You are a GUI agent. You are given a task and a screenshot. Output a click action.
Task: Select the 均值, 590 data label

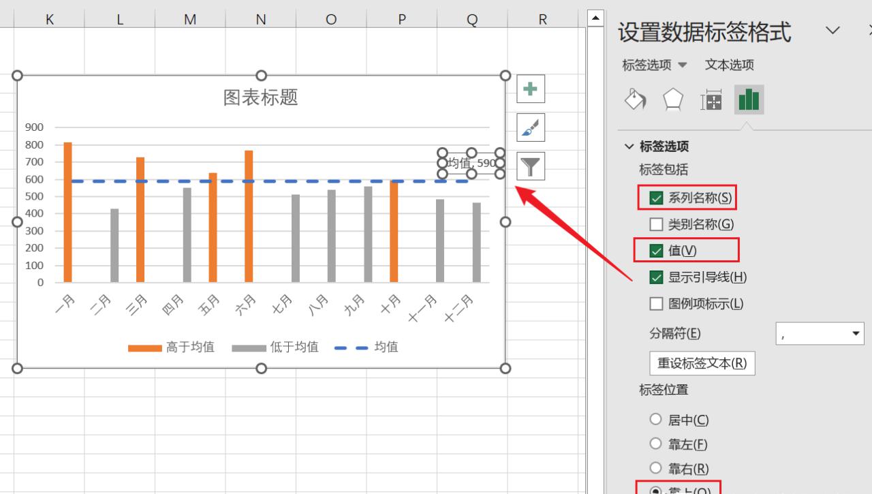471,164
